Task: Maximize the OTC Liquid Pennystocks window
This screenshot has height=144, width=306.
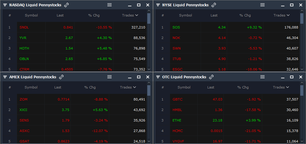Action: (292, 77)
